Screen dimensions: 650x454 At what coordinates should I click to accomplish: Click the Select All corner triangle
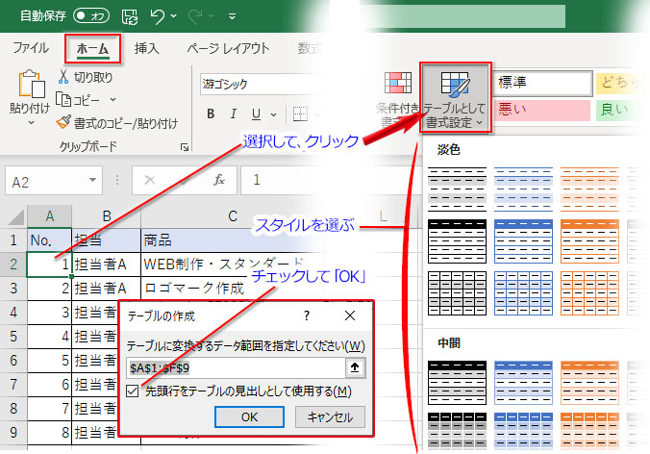click(15, 216)
